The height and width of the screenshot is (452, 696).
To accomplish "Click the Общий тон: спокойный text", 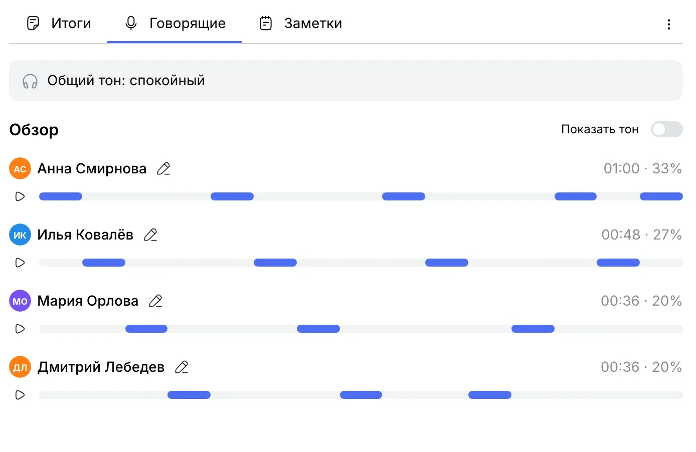I will tap(126, 81).
